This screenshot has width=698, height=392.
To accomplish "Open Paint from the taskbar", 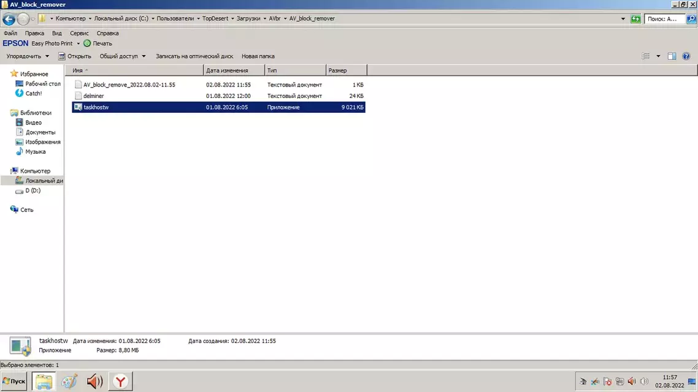I will pyautogui.click(x=69, y=382).
